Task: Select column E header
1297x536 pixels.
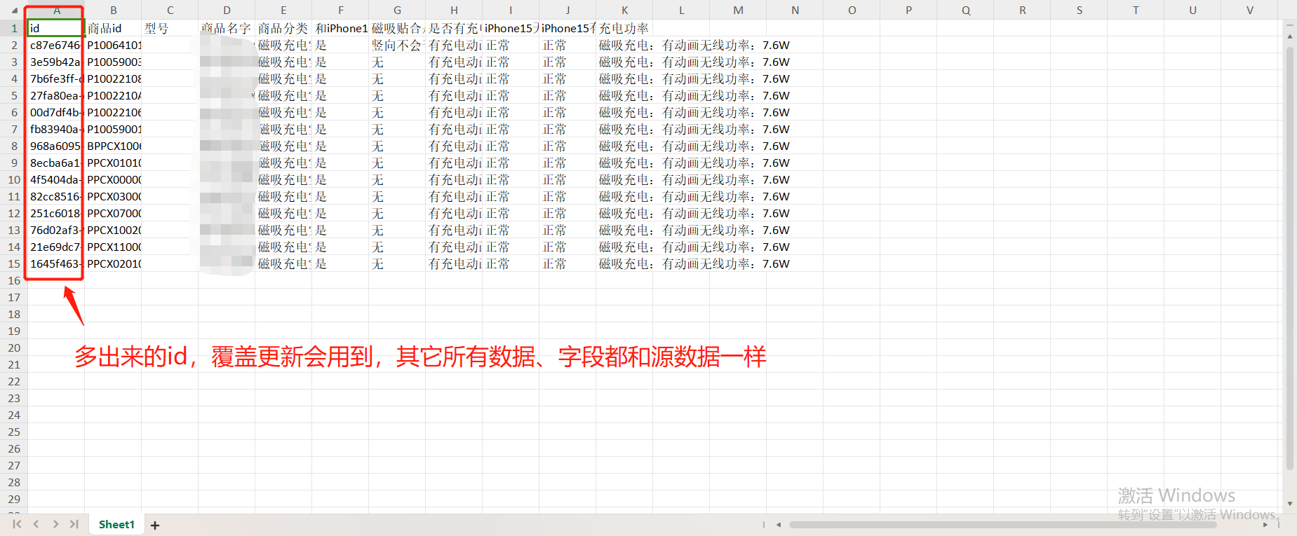Action: coord(283,11)
